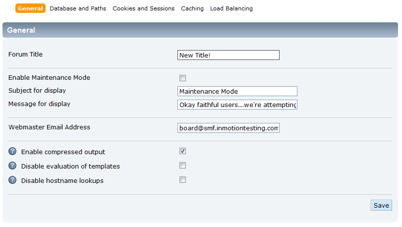This screenshot has width=402, height=227.
Task: Open help for Enable compressed output
Action: tap(12, 152)
